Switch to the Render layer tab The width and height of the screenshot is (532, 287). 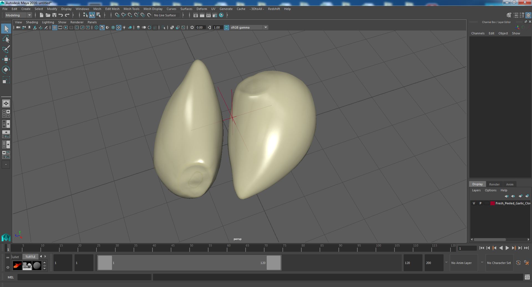click(494, 184)
